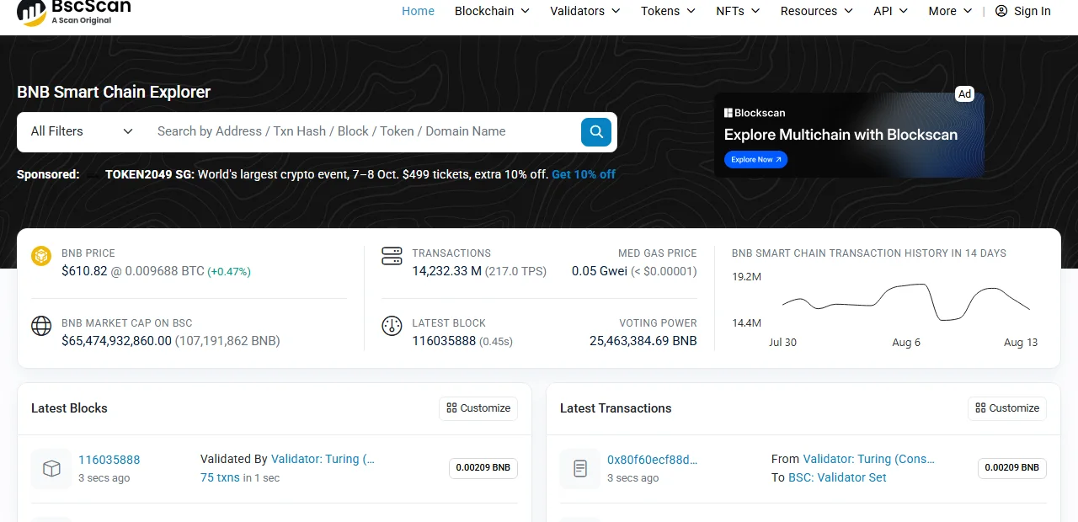Click the cube icon for block 116035888
The height and width of the screenshot is (522, 1078).
[x=51, y=469]
